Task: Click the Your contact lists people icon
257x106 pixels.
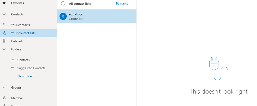Action: tap(4, 33)
